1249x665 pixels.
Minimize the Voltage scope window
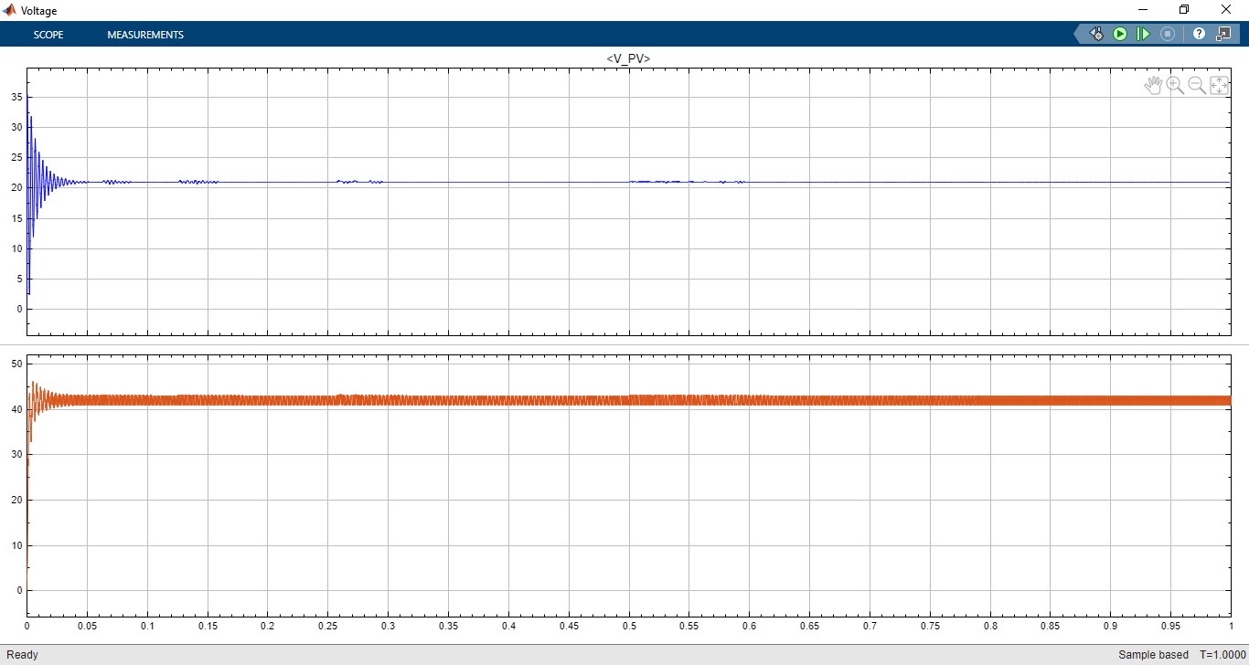pyautogui.click(x=1143, y=10)
